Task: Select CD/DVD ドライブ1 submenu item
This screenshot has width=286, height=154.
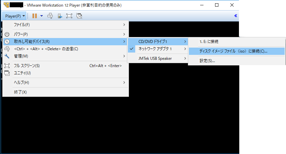Action: click(x=158, y=41)
